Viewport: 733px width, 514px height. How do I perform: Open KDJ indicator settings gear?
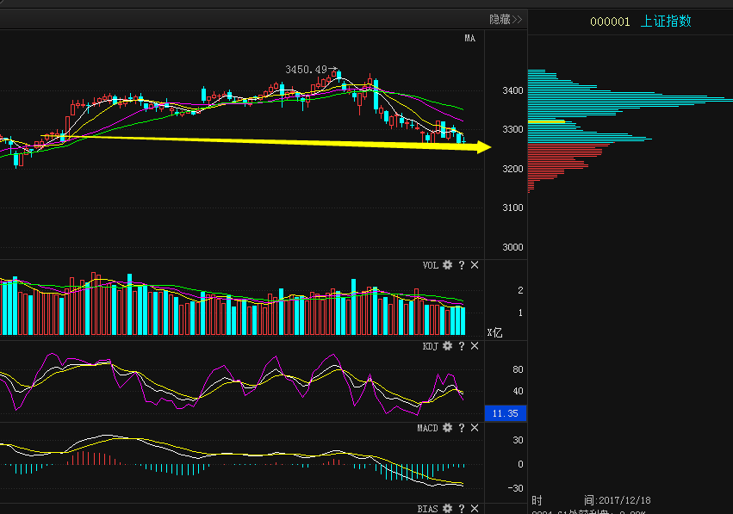[x=447, y=346]
